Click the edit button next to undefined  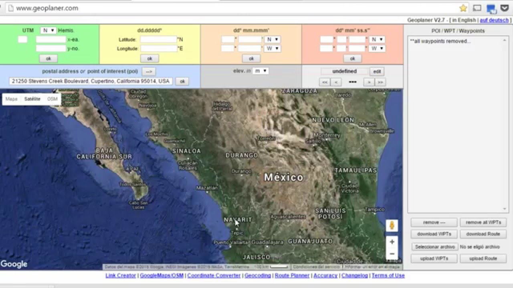(377, 72)
